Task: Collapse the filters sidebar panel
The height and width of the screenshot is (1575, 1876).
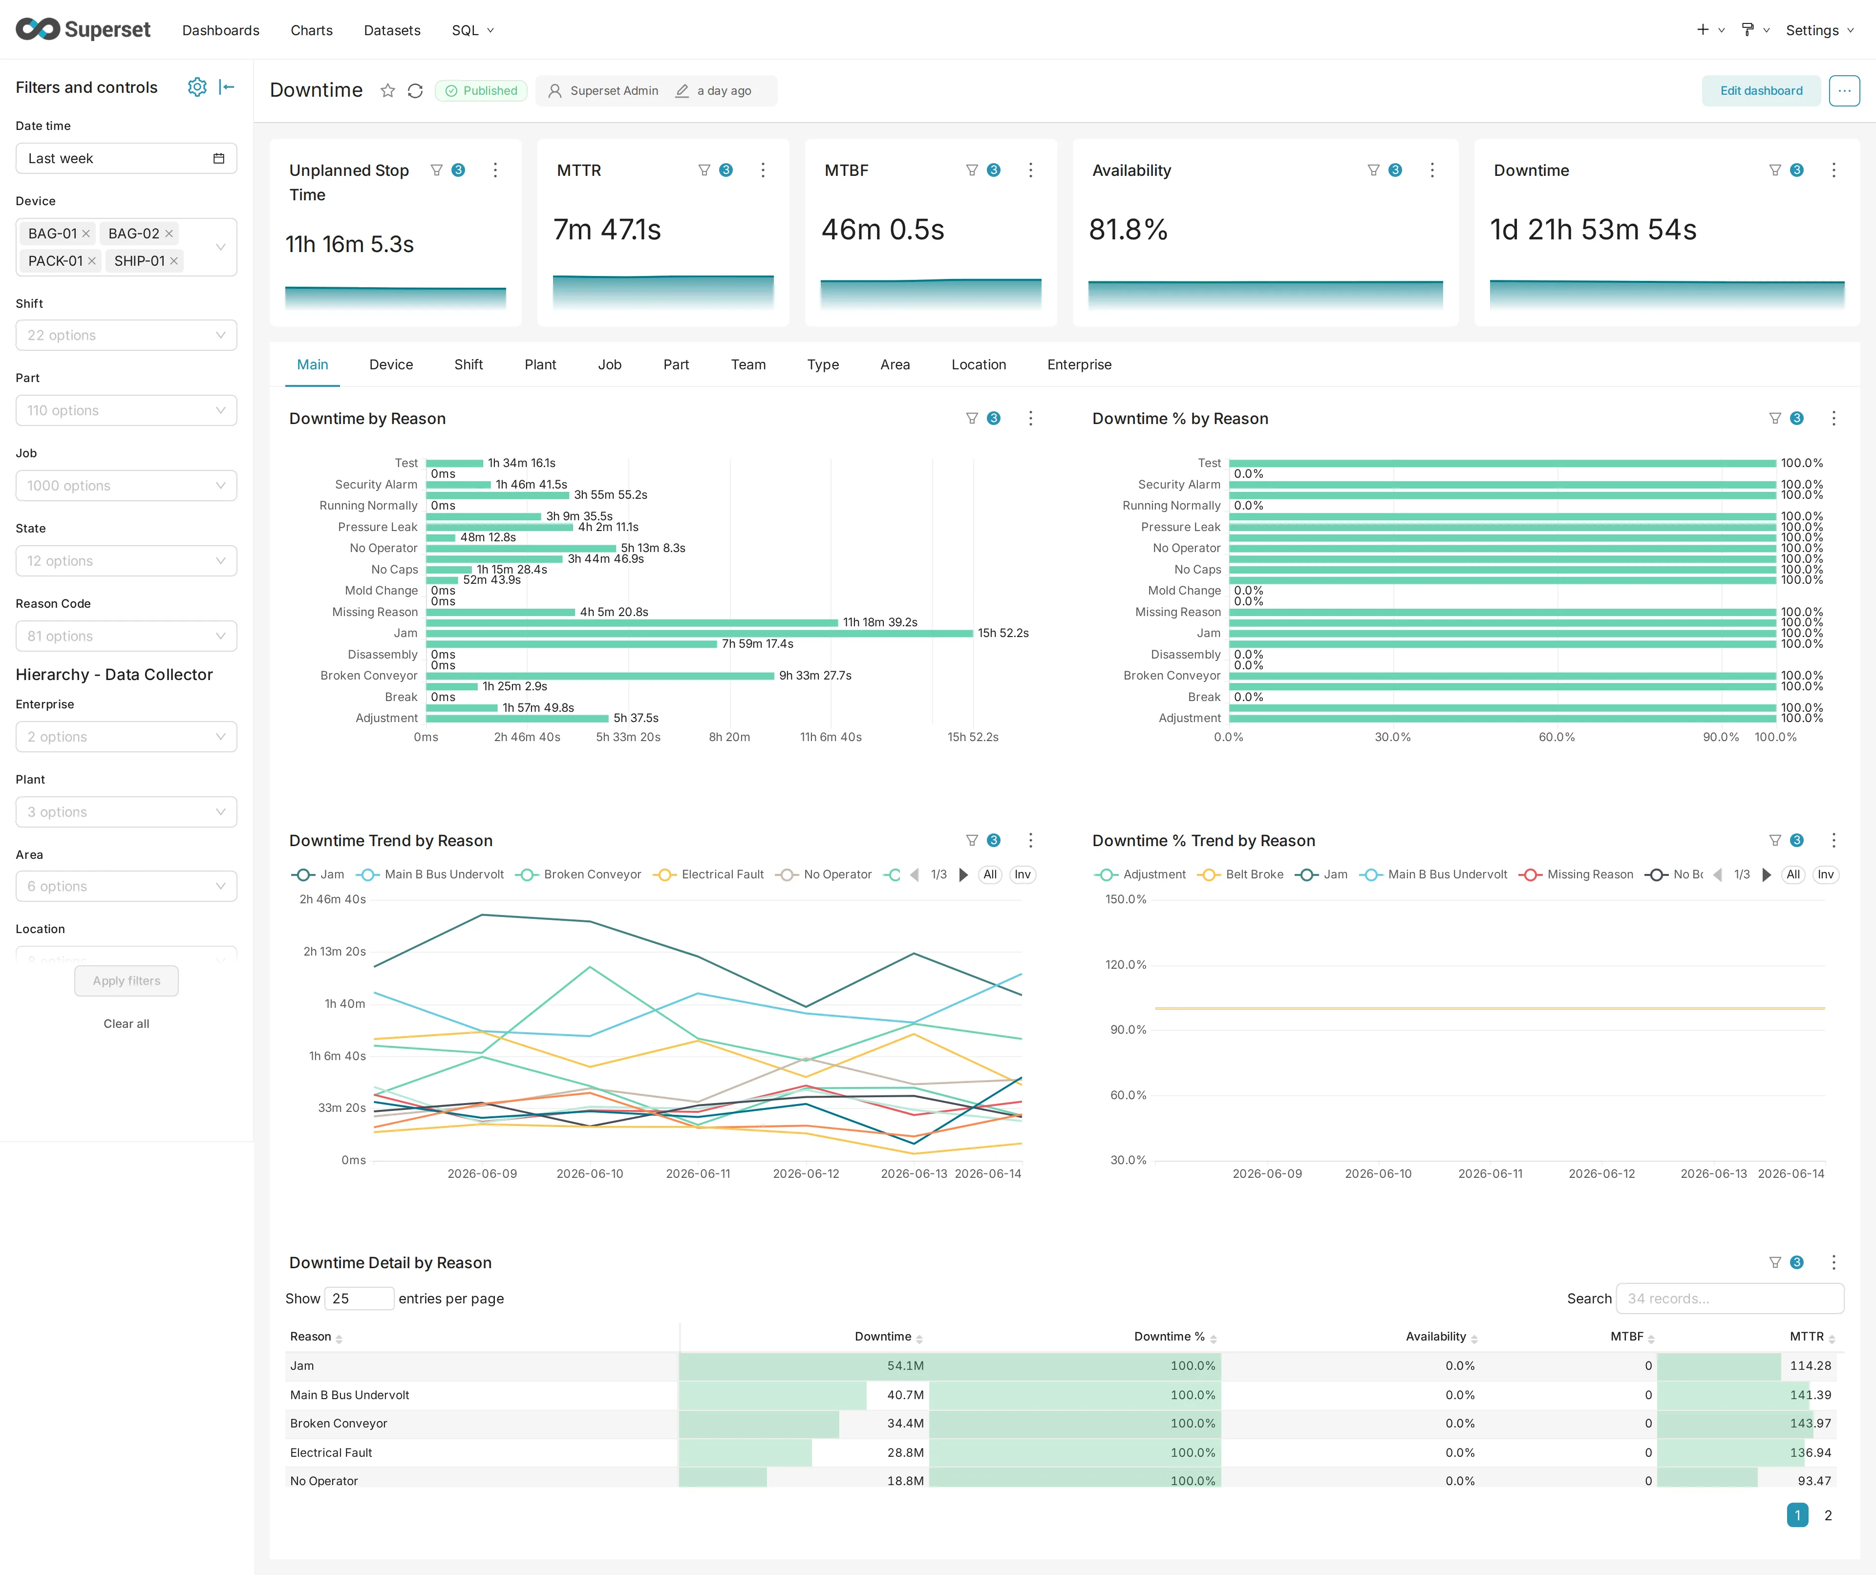Action: [227, 86]
